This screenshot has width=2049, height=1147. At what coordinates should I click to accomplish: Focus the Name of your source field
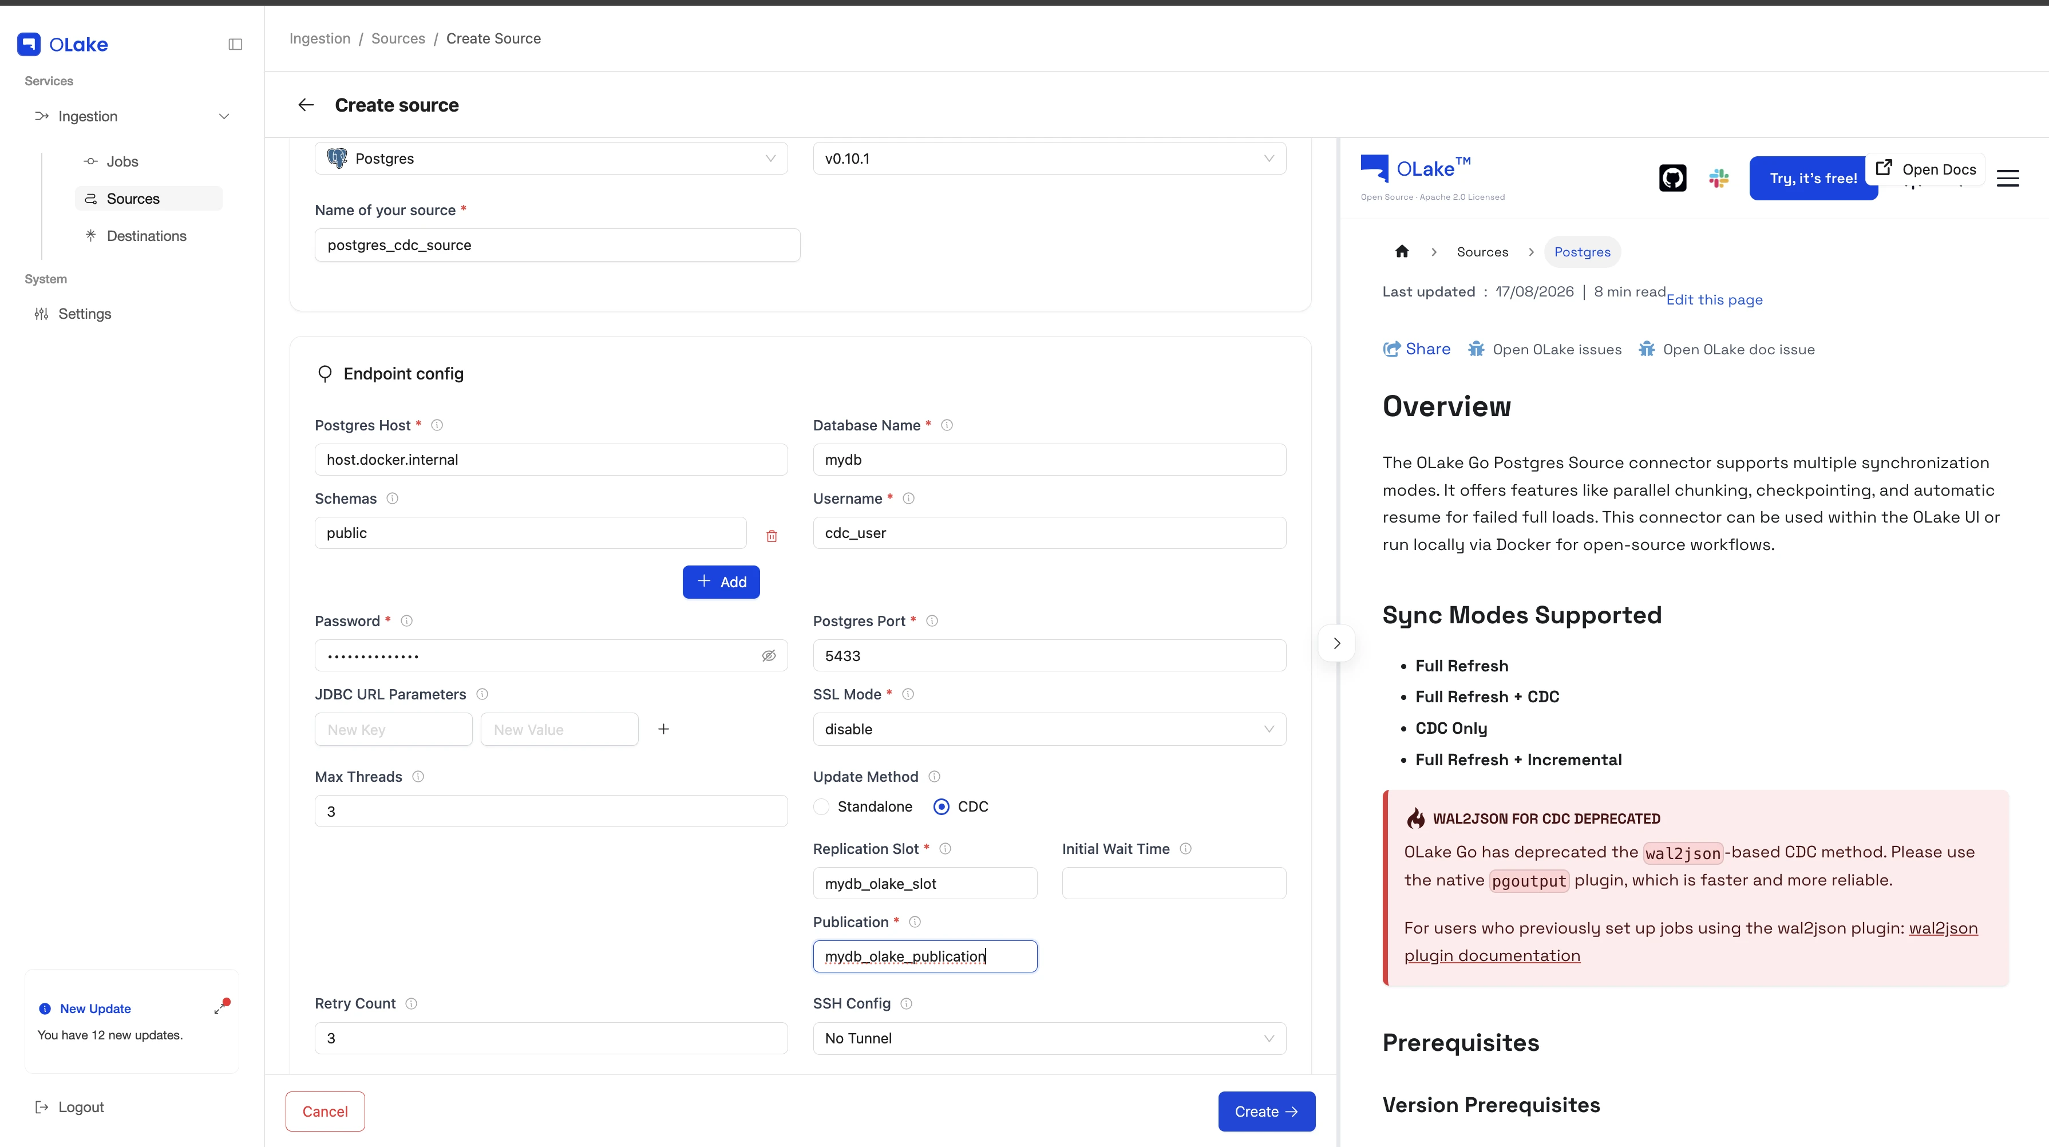[x=557, y=245]
